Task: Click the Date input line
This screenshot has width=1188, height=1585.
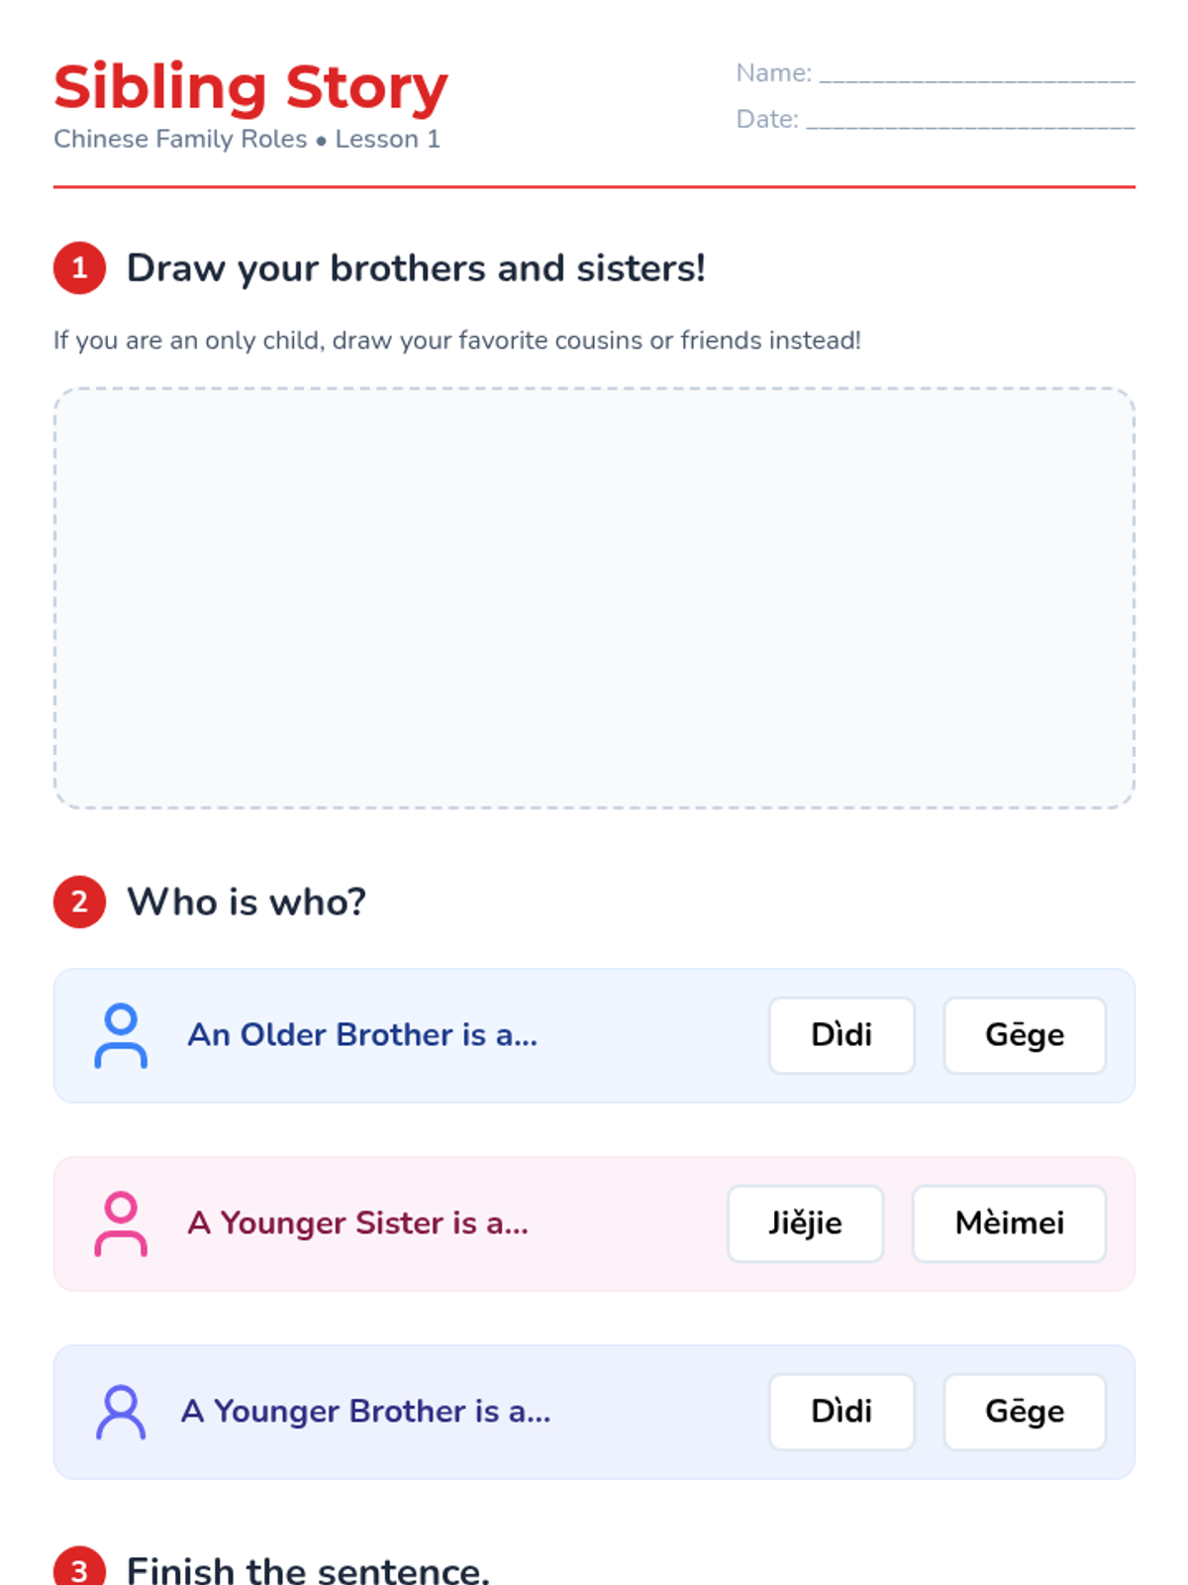Action: (969, 121)
